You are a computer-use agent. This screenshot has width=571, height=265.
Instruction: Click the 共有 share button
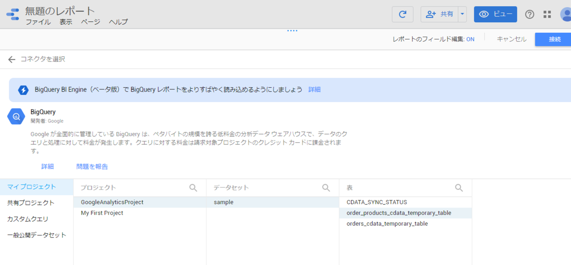[440, 14]
